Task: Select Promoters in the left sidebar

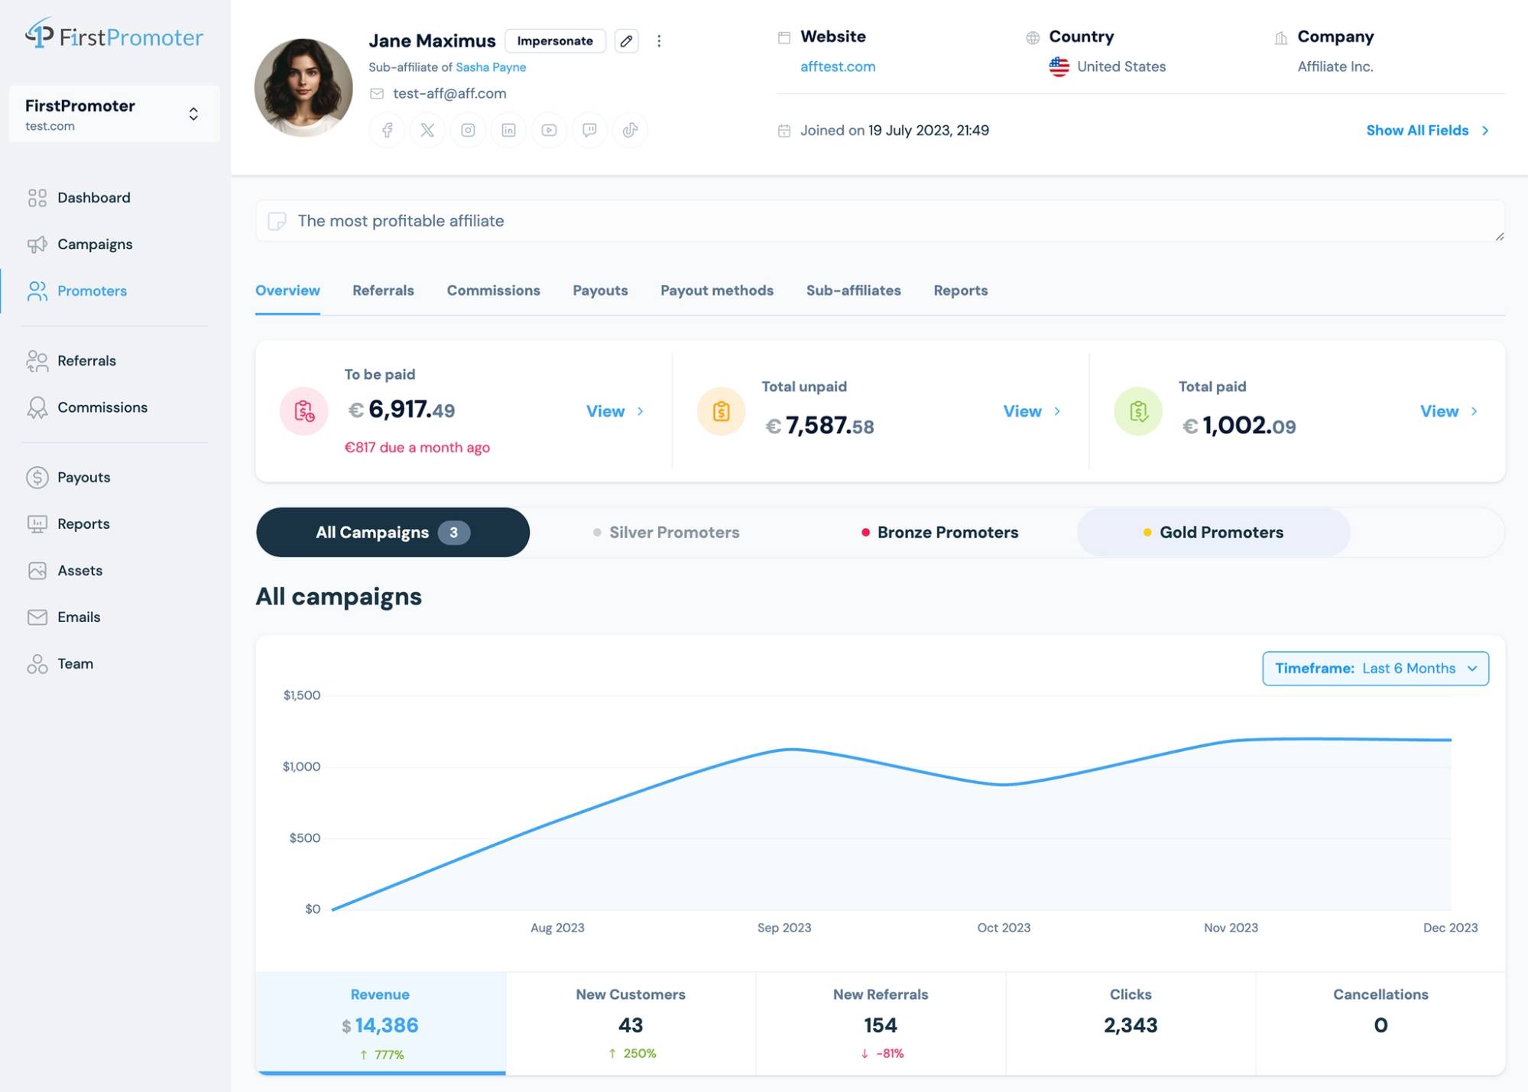Action: point(92,291)
